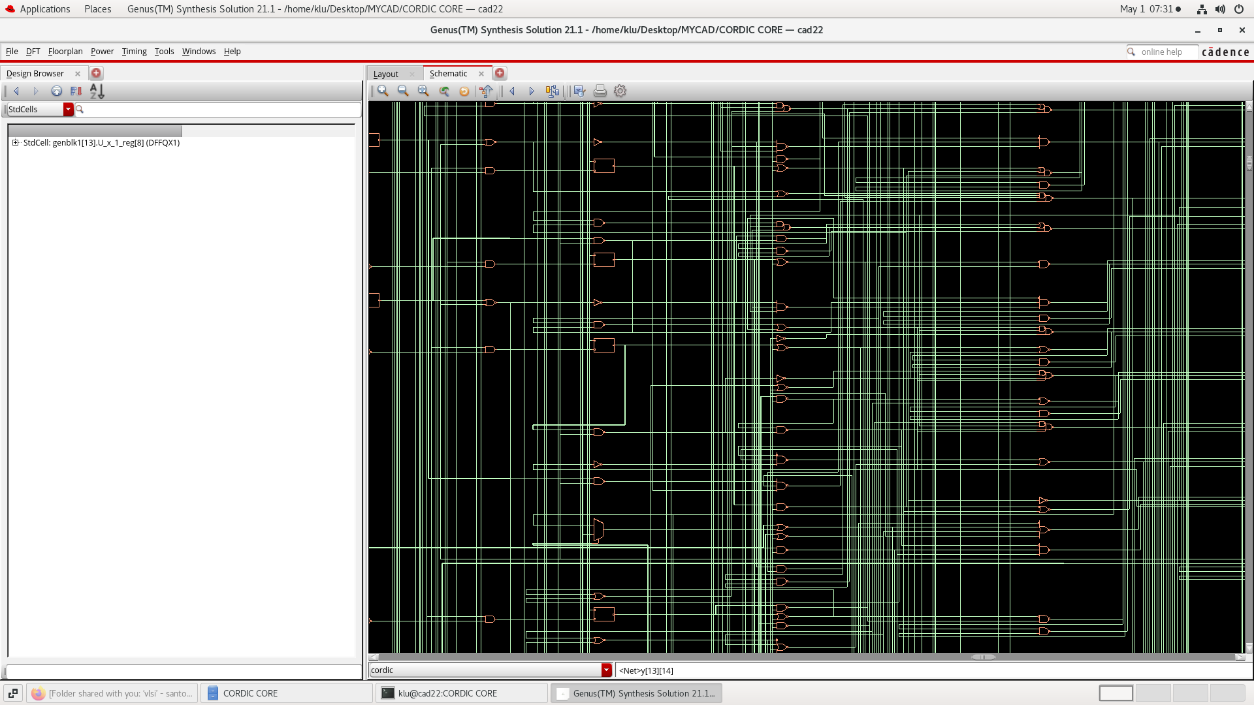Viewport: 1254px width, 705px height.
Task: Add new panel next to Design Browser
Action: click(x=96, y=73)
